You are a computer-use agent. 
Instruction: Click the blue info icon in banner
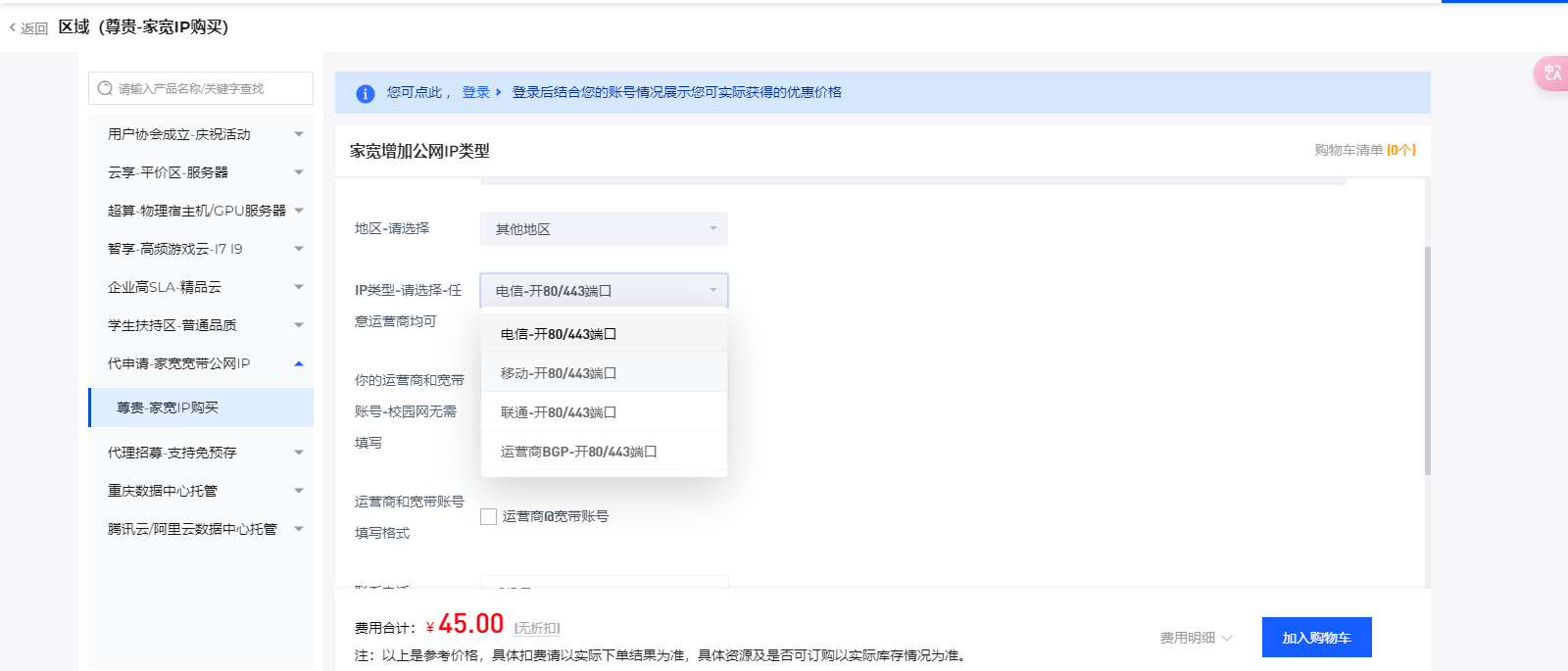pos(365,93)
